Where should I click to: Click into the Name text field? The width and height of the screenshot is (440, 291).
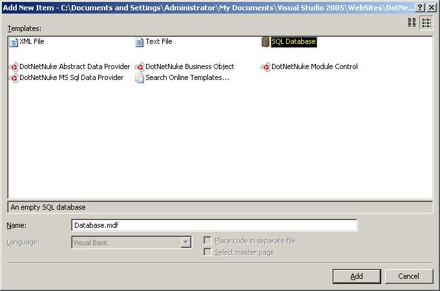pyautogui.click(x=214, y=225)
